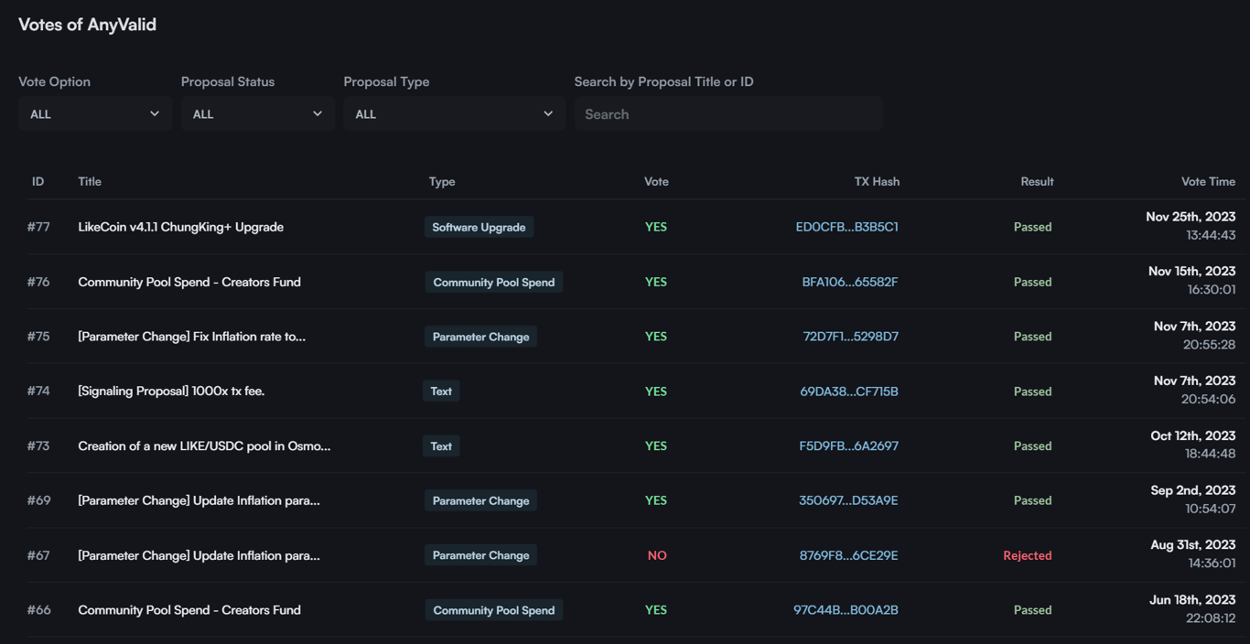Open 1000x tx fee signaling proposal
This screenshot has height=644, width=1250.
click(171, 392)
